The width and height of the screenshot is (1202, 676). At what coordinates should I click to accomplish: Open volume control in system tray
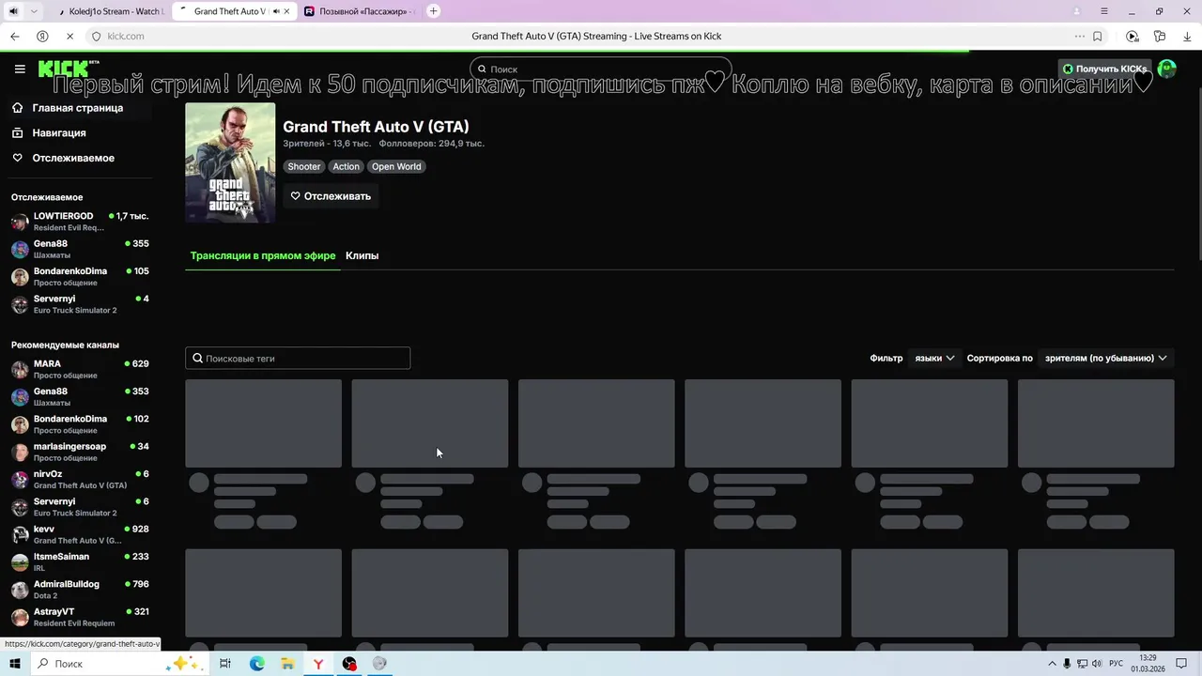[x=1097, y=664]
